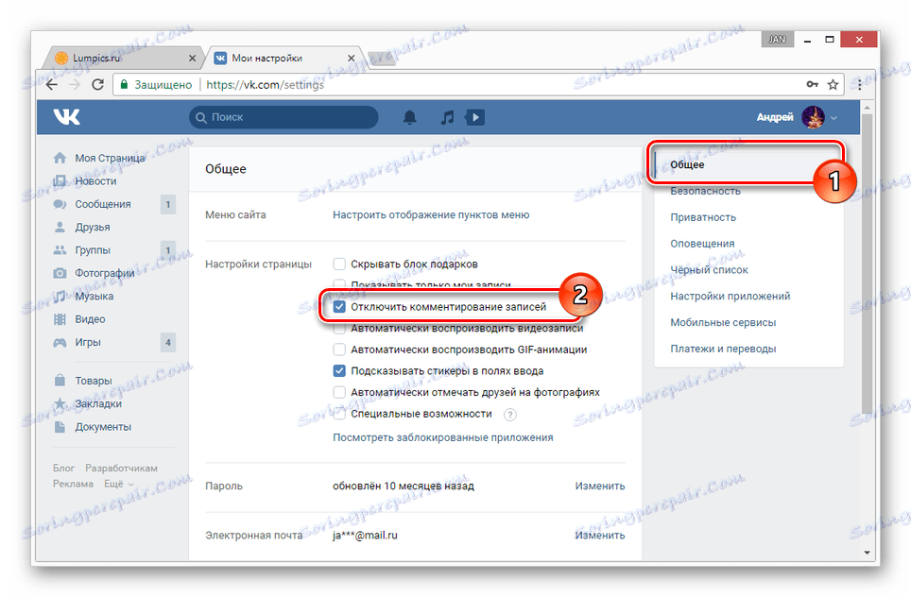Click Изменить next to Пароль
Viewport: 911px width, 597px height.
[x=599, y=486]
